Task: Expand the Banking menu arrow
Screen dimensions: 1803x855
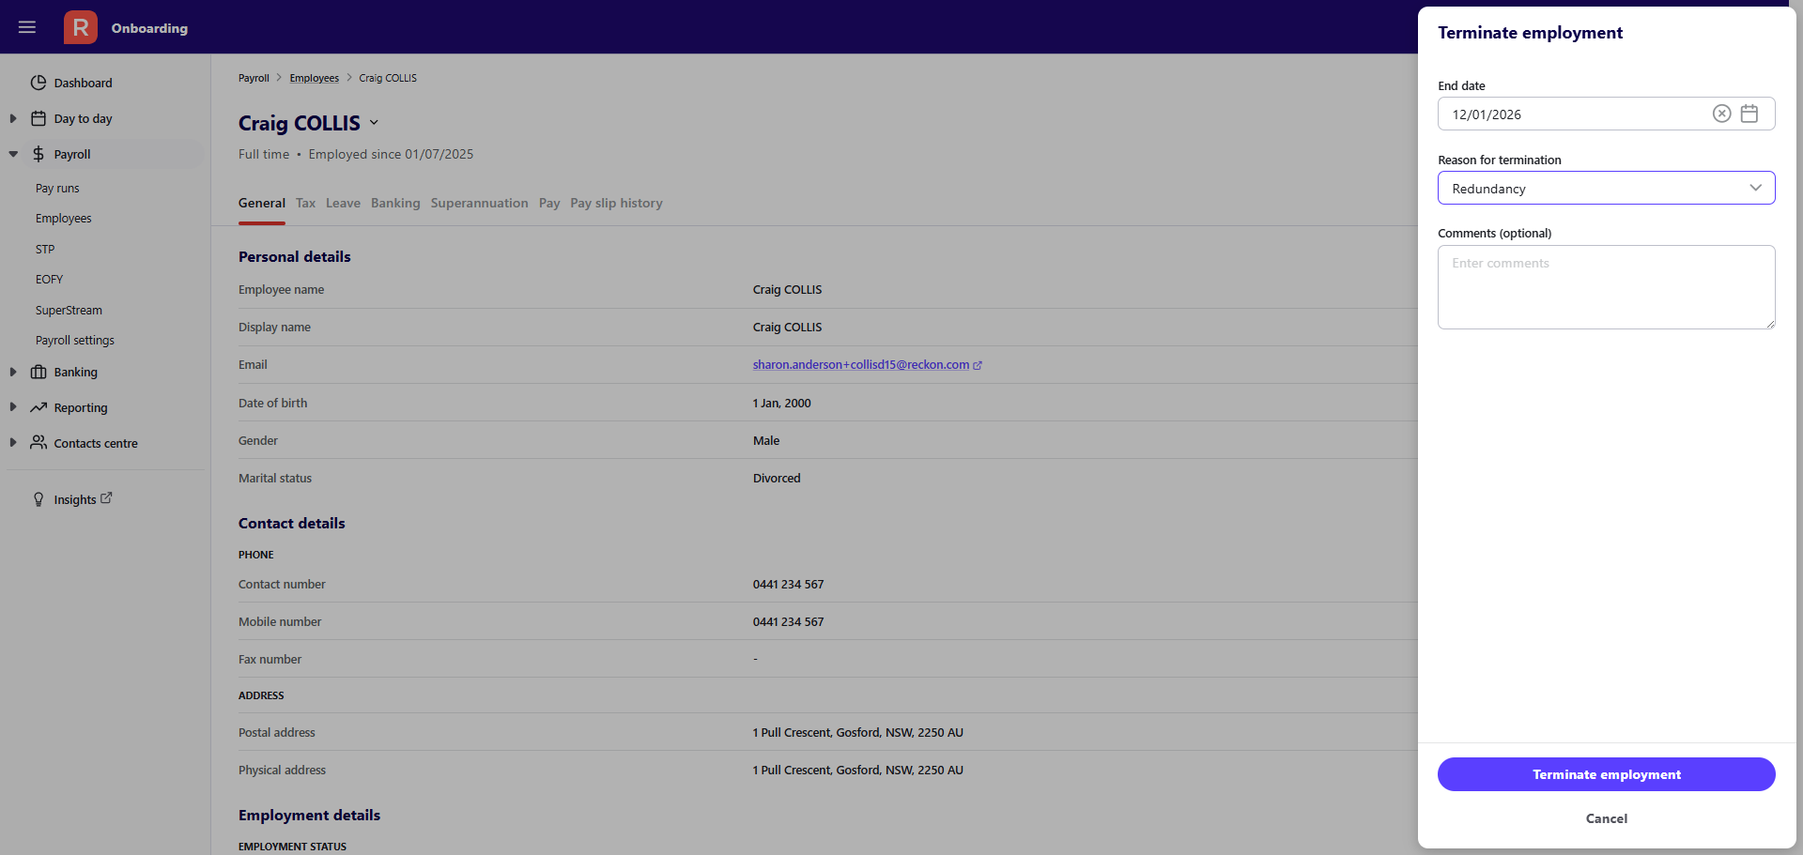Action: click(13, 372)
